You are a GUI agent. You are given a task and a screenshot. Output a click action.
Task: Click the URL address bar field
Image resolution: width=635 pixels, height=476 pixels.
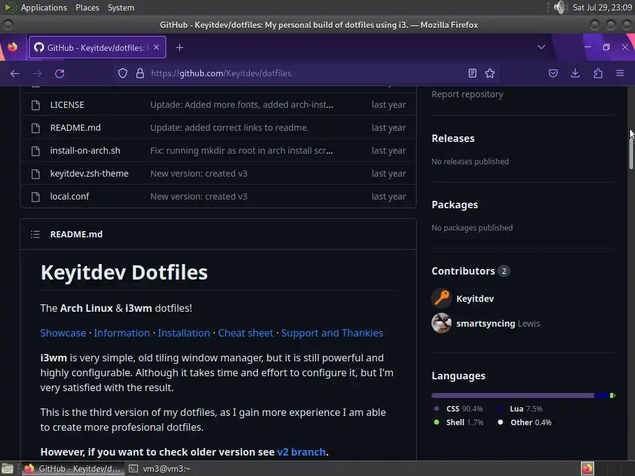306,73
